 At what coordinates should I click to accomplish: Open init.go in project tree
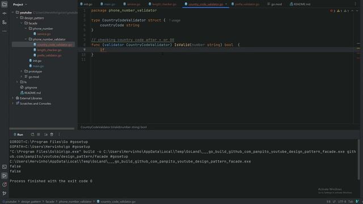[37, 61]
